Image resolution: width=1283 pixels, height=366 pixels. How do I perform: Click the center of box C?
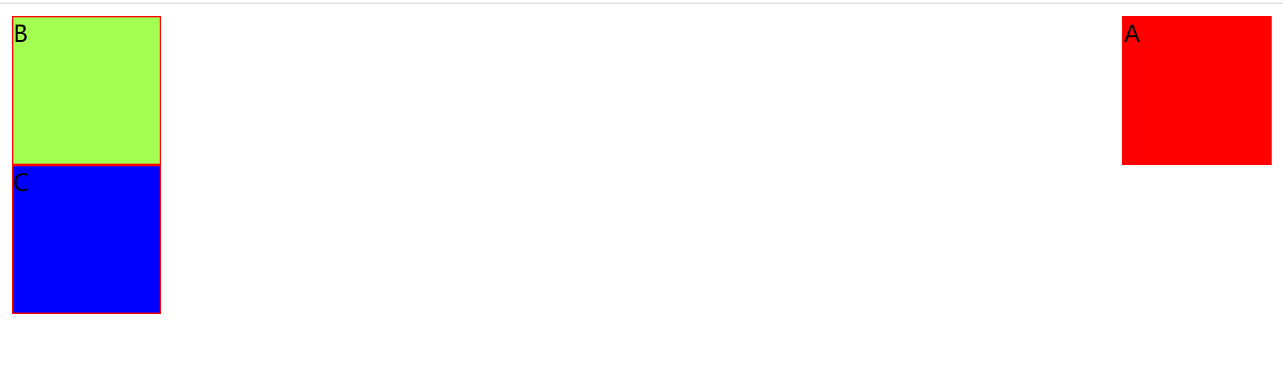coord(86,239)
